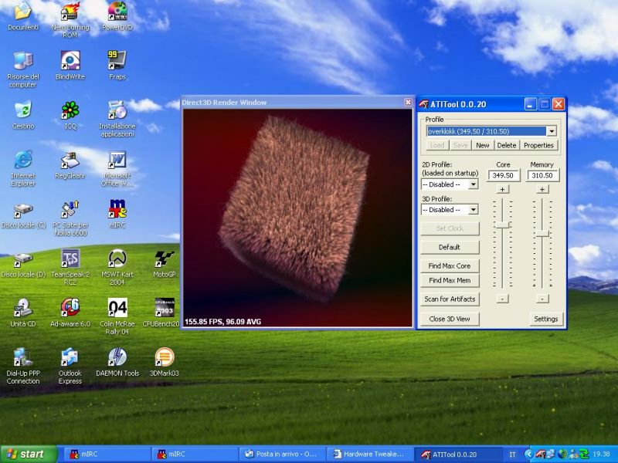Open the Windows start menu
This screenshot has width=618, height=463.
pos(28,454)
